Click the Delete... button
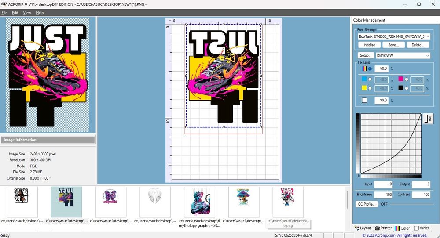The image size is (440, 238). point(418,45)
